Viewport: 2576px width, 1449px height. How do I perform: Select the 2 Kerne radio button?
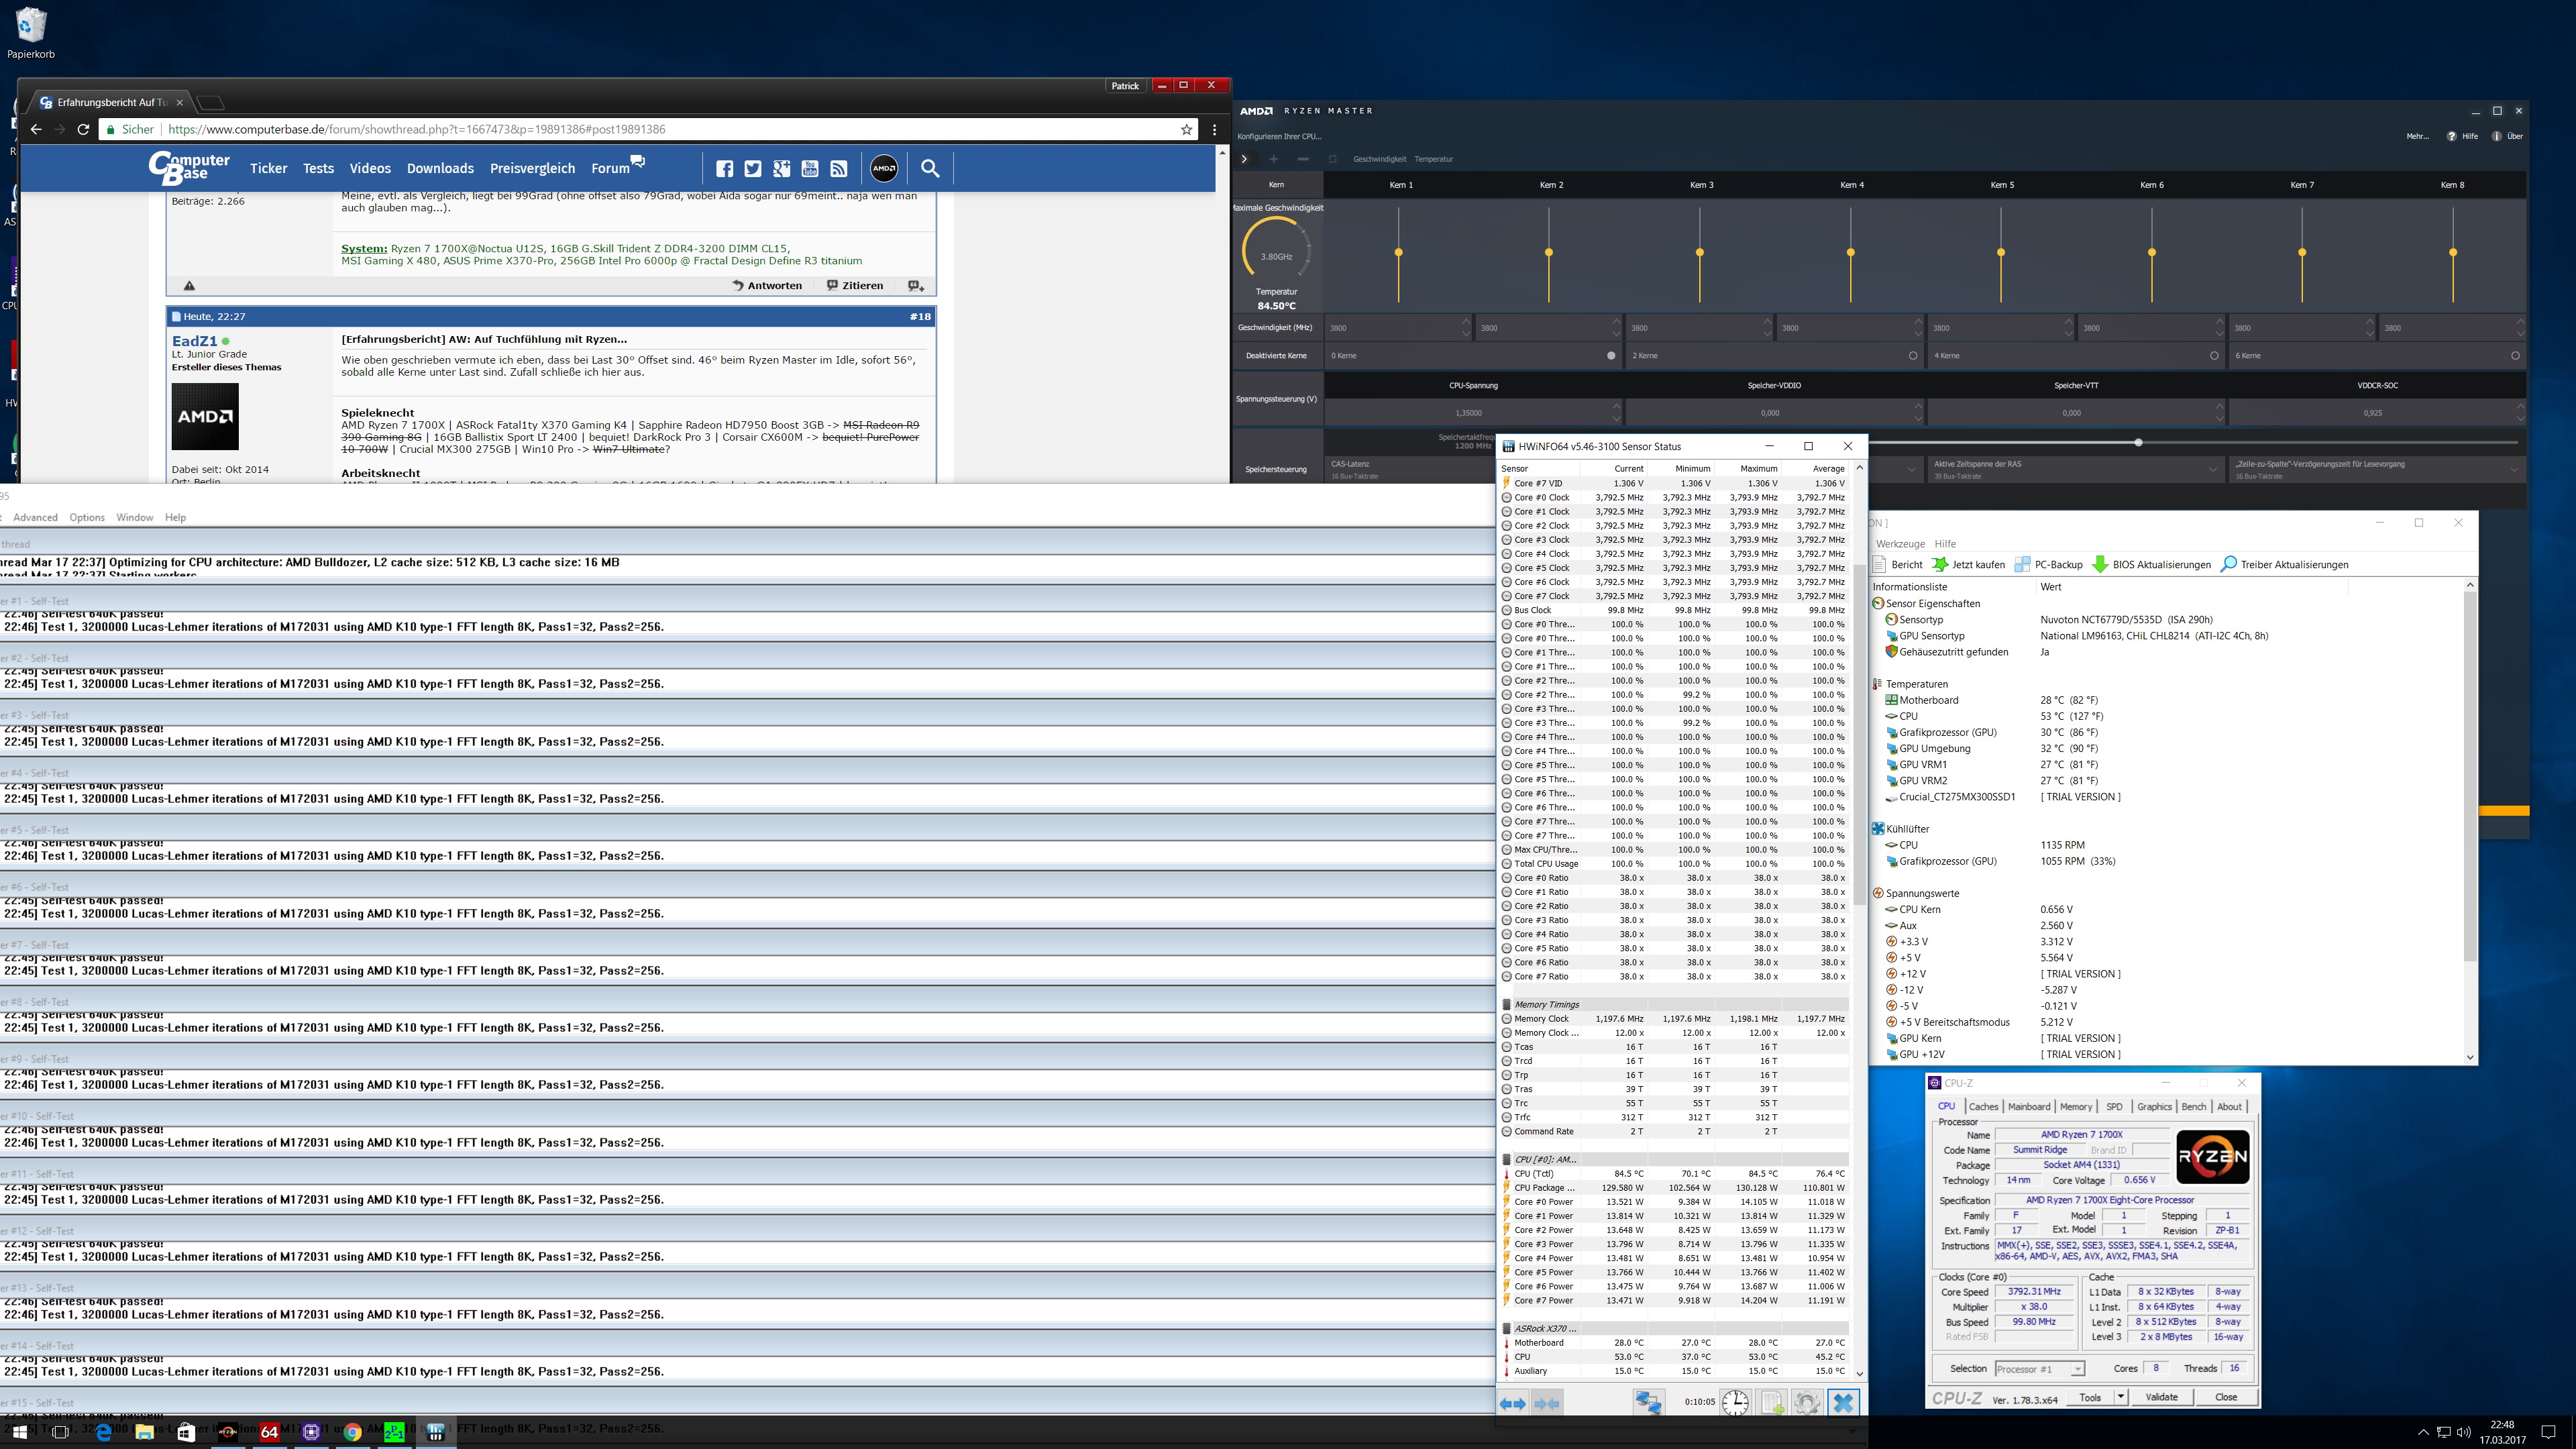point(1913,355)
